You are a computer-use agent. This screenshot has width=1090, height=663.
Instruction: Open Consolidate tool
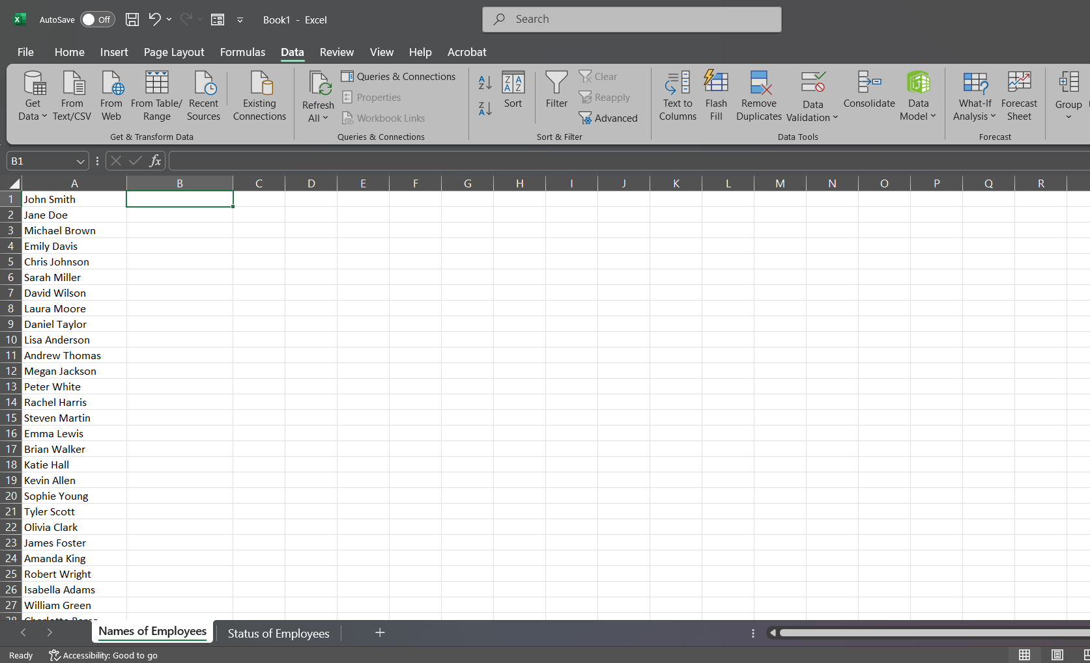coord(869,90)
